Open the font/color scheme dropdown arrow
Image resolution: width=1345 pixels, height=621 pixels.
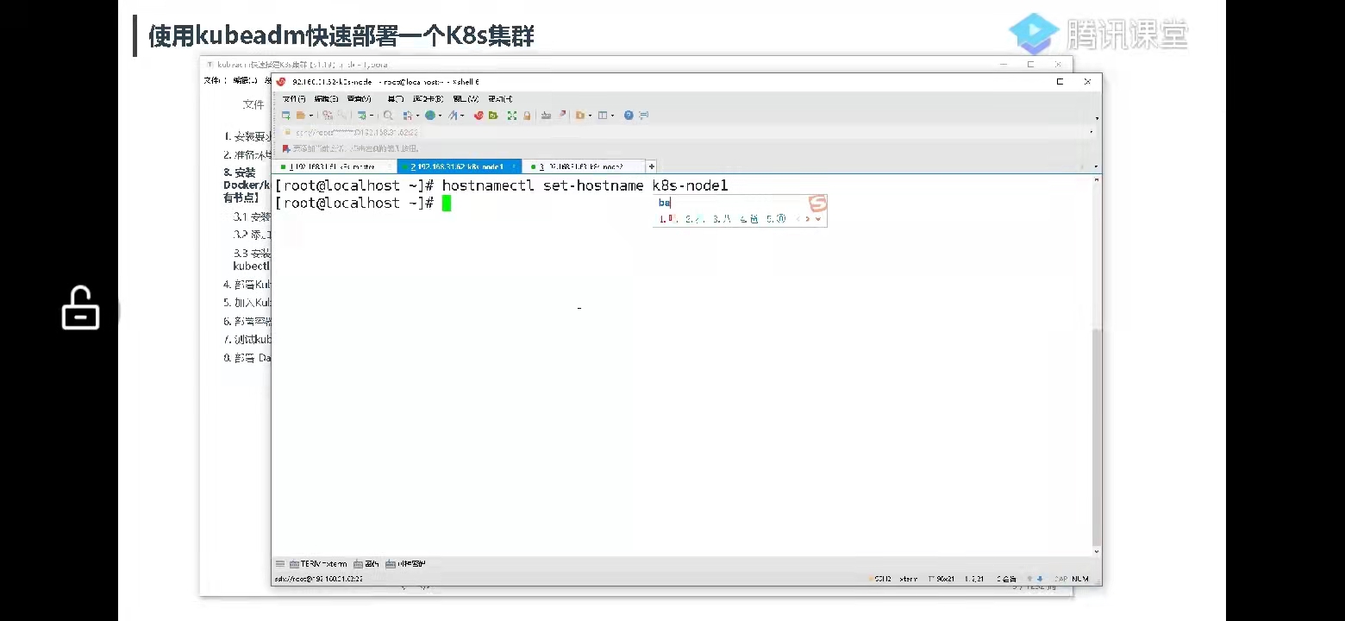[462, 116]
